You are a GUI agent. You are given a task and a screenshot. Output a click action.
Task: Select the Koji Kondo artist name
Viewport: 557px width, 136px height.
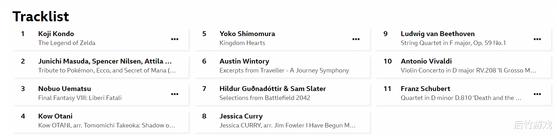point(56,34)
